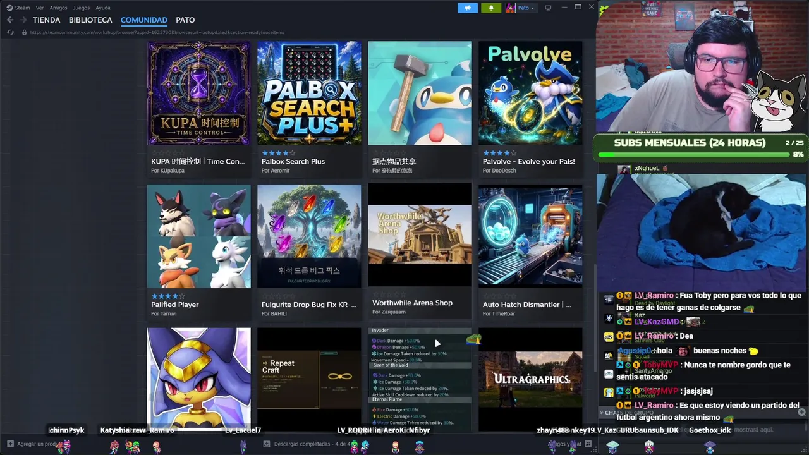Click author 'Por BAHILI'
This screenshot has height=455, width=809.
point(274,313)
